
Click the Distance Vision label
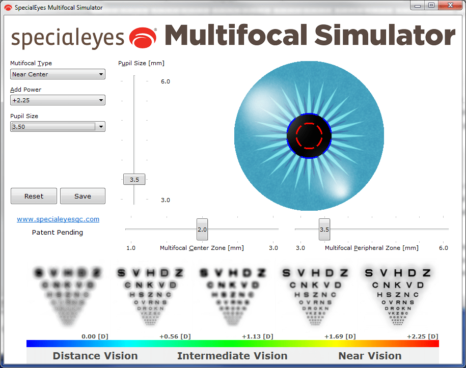(x=95, y=356)
